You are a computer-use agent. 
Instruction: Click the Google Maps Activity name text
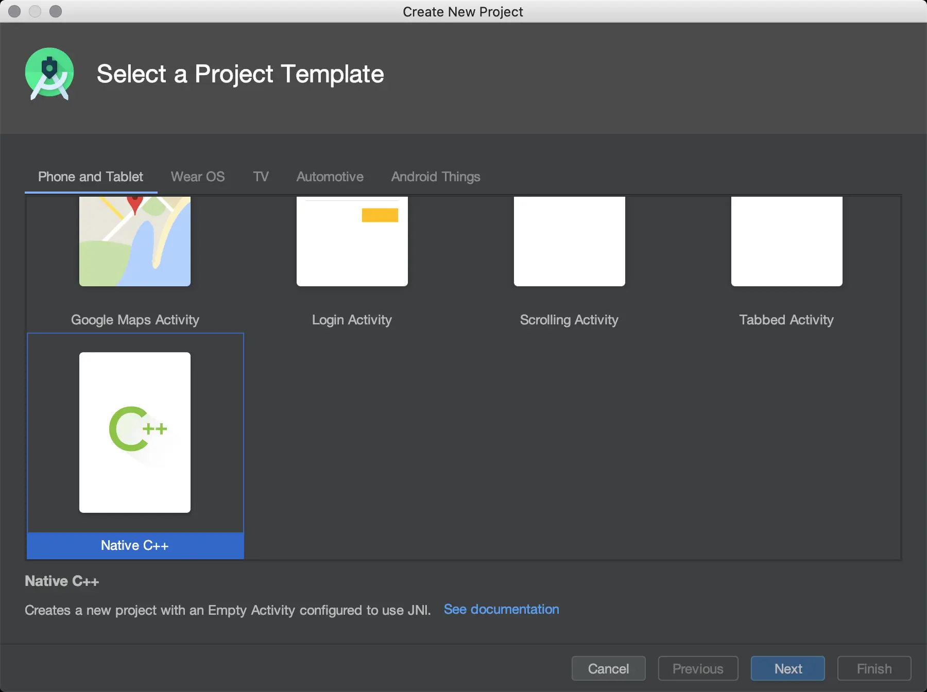(135, 320)
